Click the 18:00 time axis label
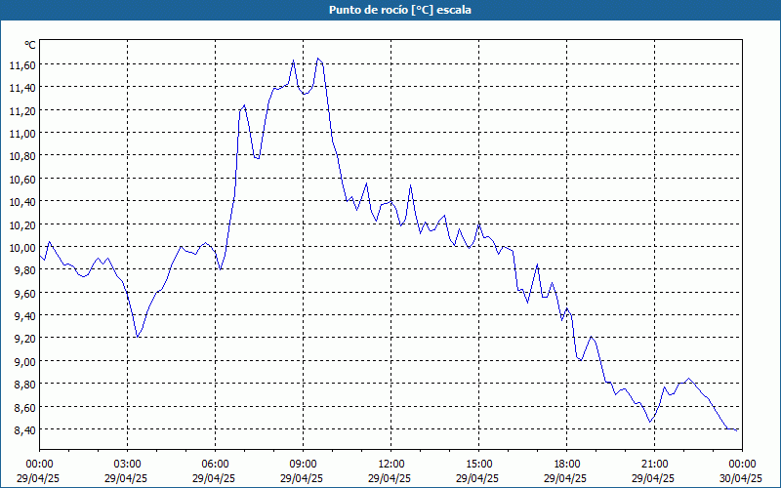The height and width of the screenshot is (488, 781). click(567, 465)
